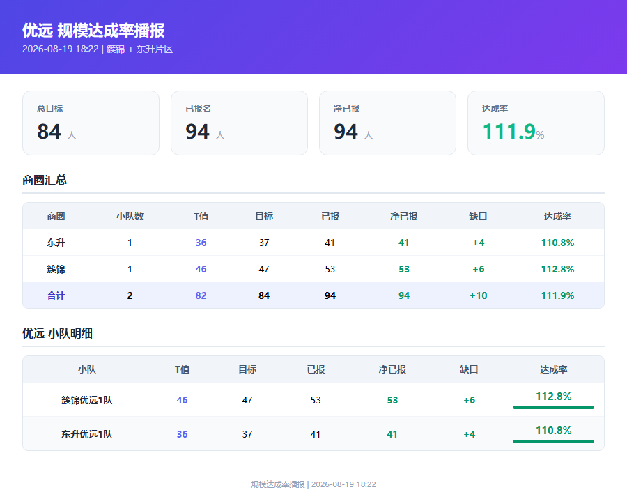Image resolution: width=627 pixels, height=492 pixels.
Task: Click 目标 84 in the 合计 row
Action: [264, 295]
